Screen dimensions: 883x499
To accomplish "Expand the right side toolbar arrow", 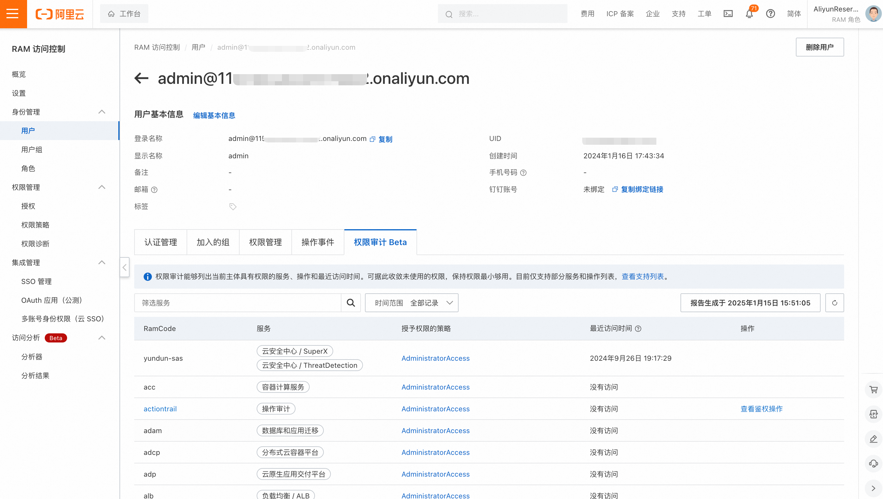I will pyautogui.click(x=873, y=488).
